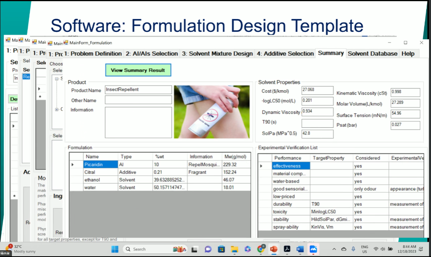Launch Adobe Acrobat from the taskbar
Image resolution: width=431 pixels, height=257 pixels.
(287, 249)
